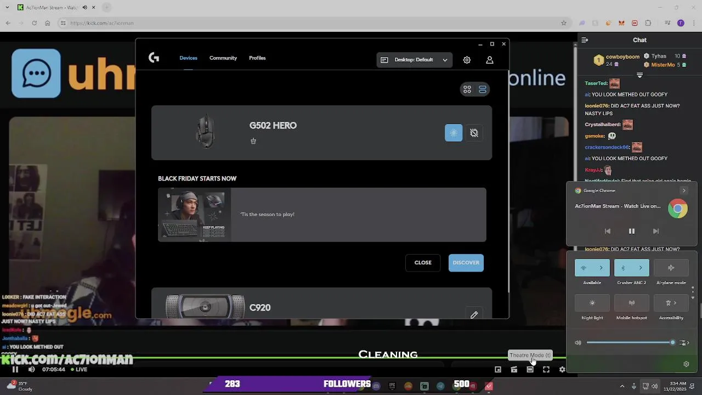Skip to next track in media control
The width and height of the screenshot is (702, 395).
(x=655, y=232)
